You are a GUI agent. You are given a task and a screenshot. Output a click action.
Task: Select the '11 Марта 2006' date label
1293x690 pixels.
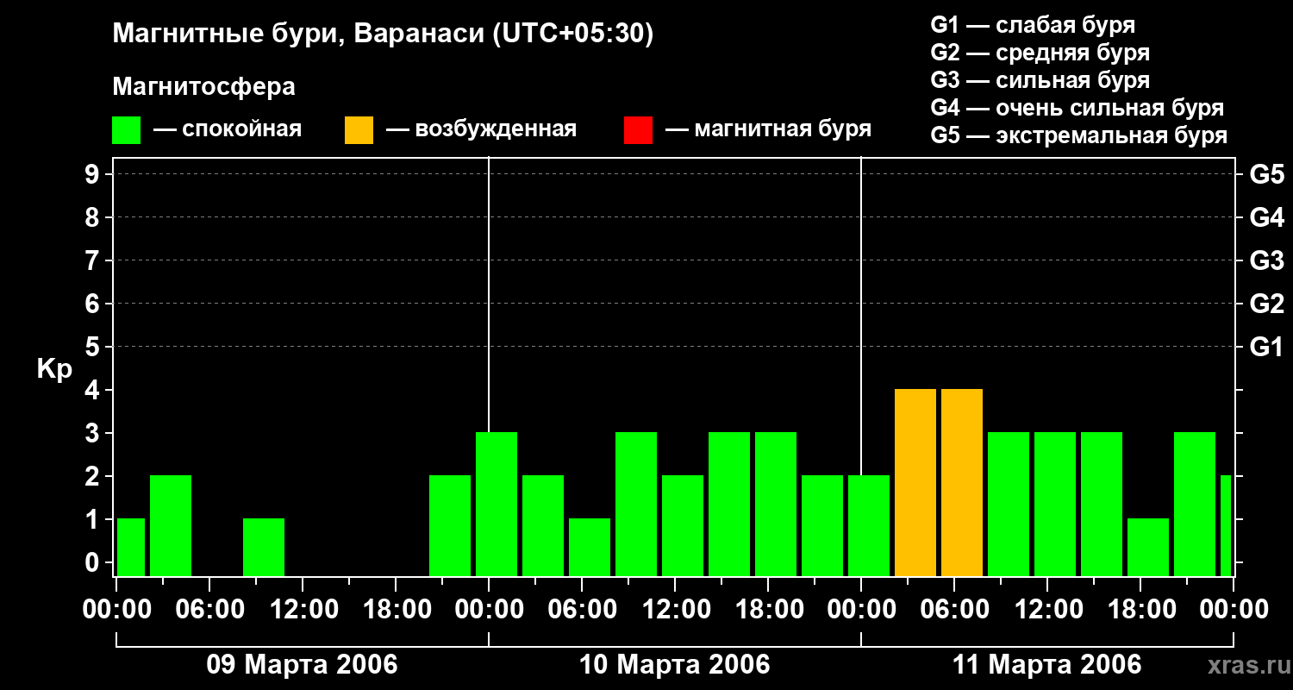1046,665
